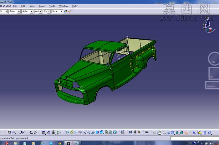Viewport: 219px width, 145px height.
Task: Click the power input field in status bar
Action: (195, 138)
